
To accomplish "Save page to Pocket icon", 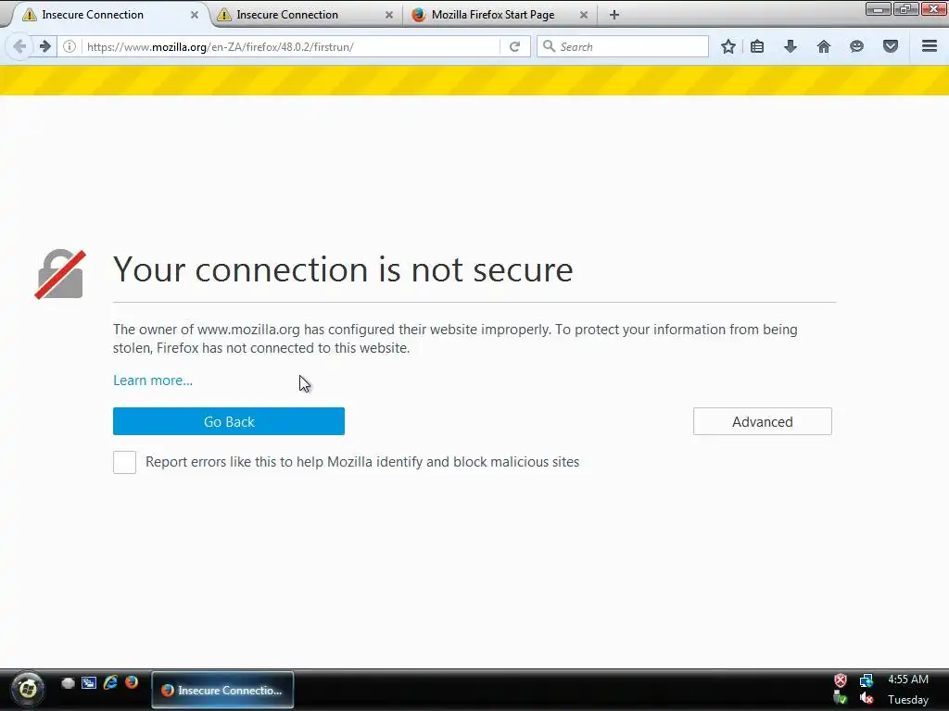I will [x=891, y=46].
